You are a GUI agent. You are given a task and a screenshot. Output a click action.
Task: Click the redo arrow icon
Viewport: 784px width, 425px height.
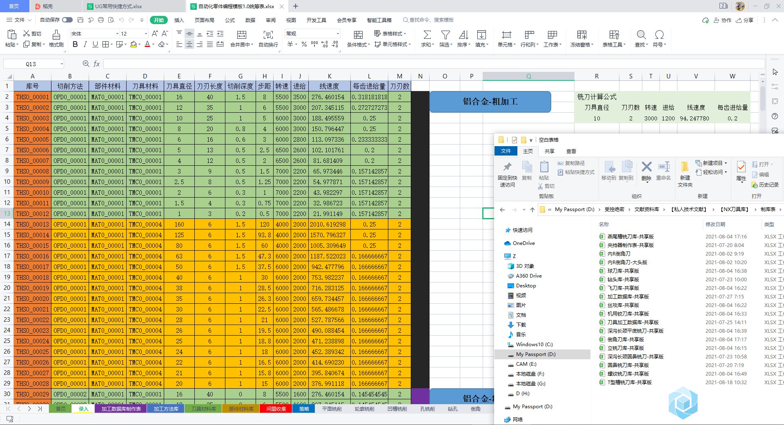click(131, 20)
